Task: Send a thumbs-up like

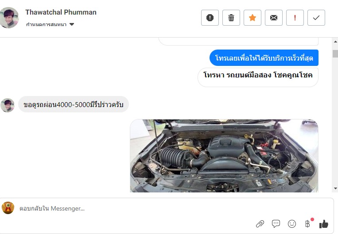Action: point(323,224)
